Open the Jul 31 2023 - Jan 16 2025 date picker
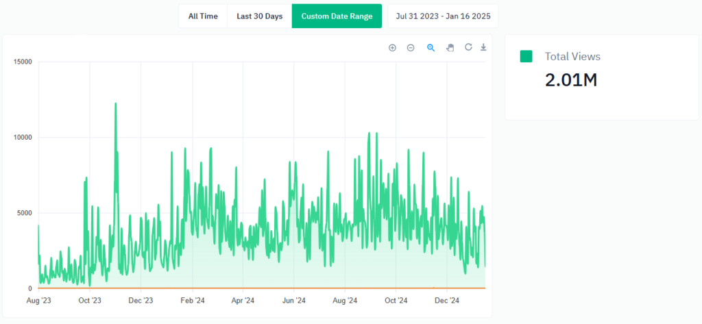 (x=443, y=16)
